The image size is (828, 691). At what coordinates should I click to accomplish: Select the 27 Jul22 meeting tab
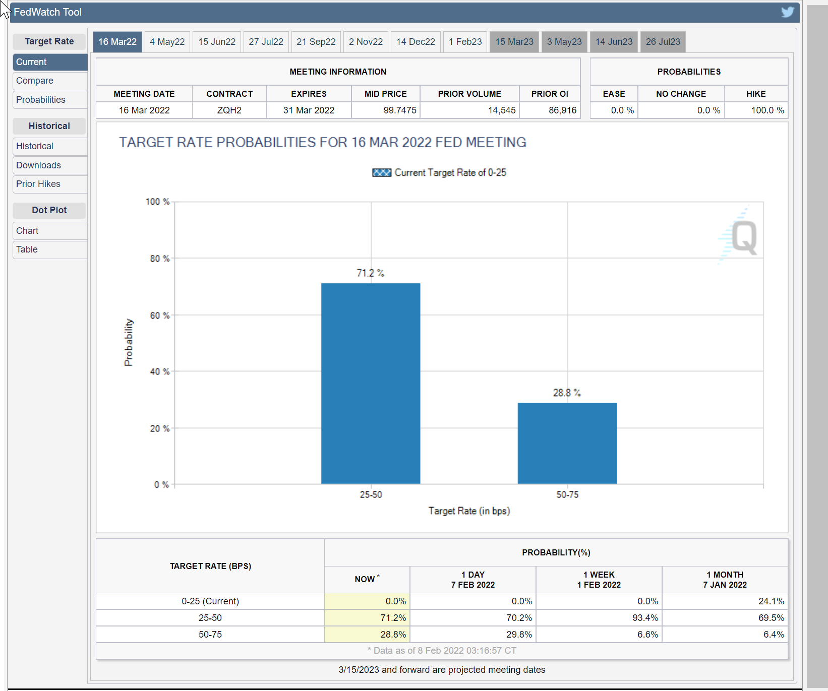(x=266, y=42)
